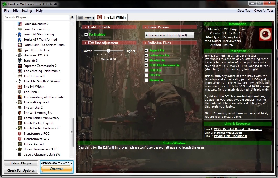The width and height of the screenshot is (278, 178).
Task: Toggle the Bloom Fix checkbox
Action: [x=146, y=80]
